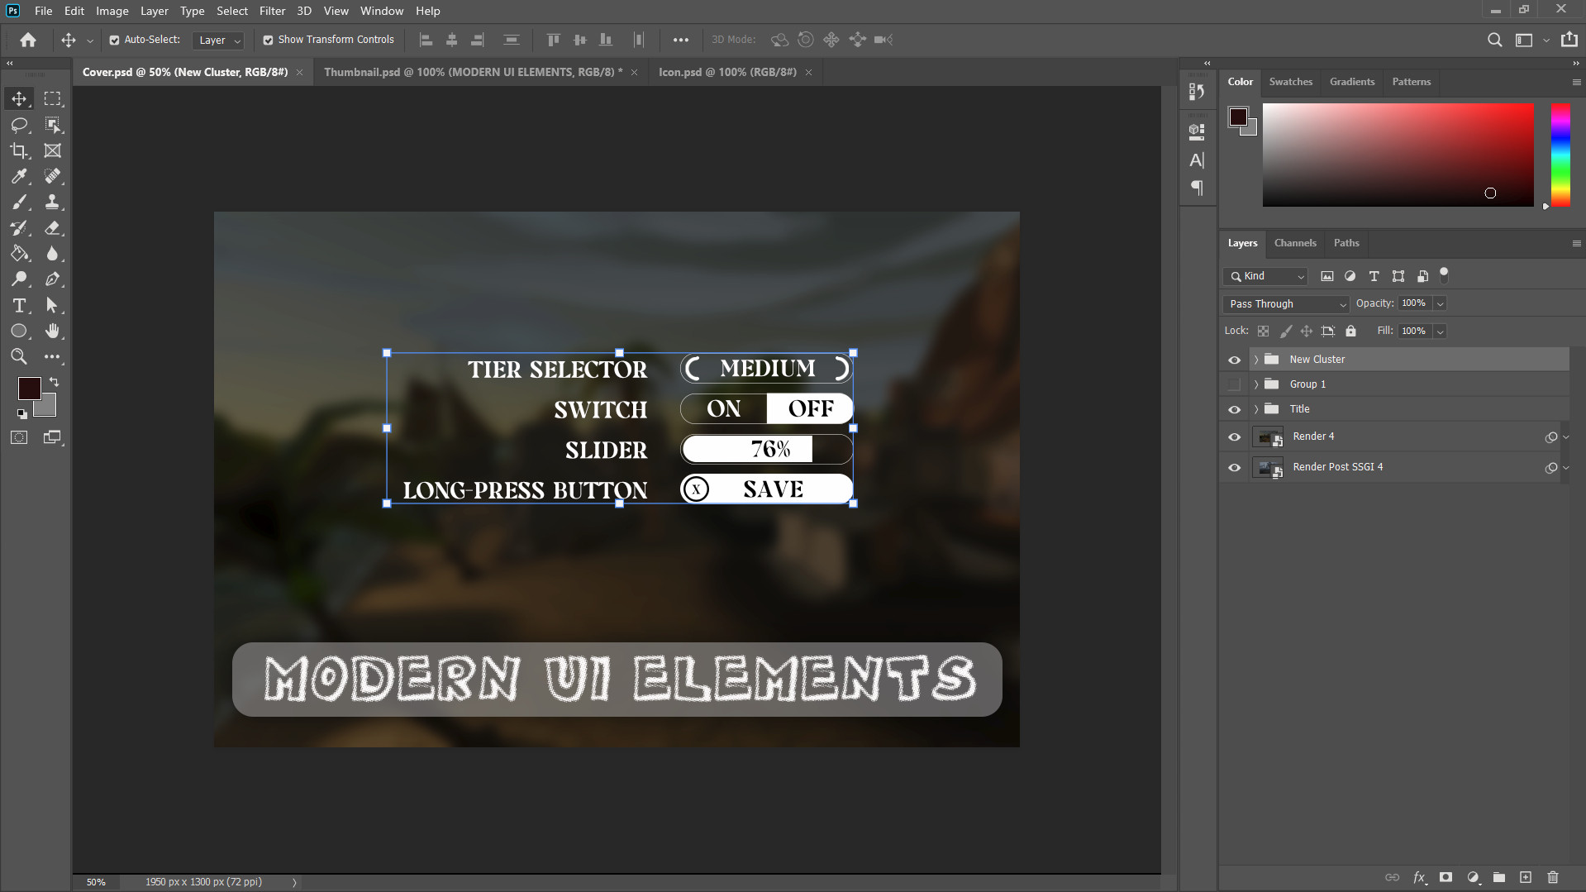The width and height of the screenshot is (1586, 892).
Task: Show the hidden Group 1 layer
Action: click(1235, 384)
